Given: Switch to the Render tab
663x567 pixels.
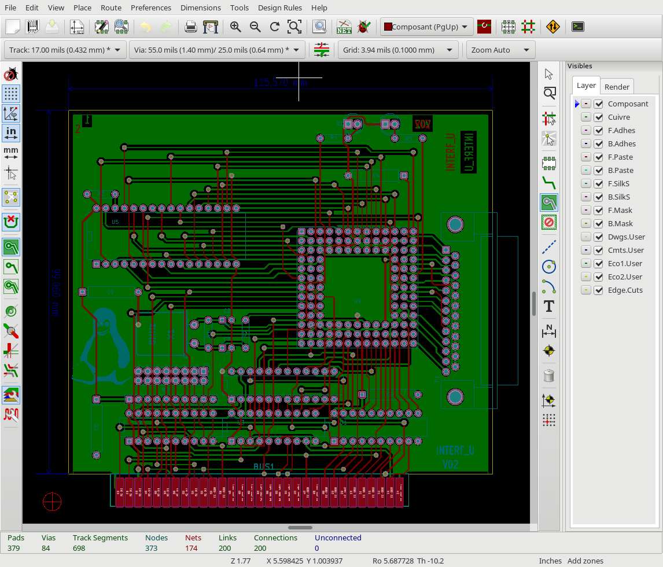Looking at the screenshot, I should (x=617, y=87).
